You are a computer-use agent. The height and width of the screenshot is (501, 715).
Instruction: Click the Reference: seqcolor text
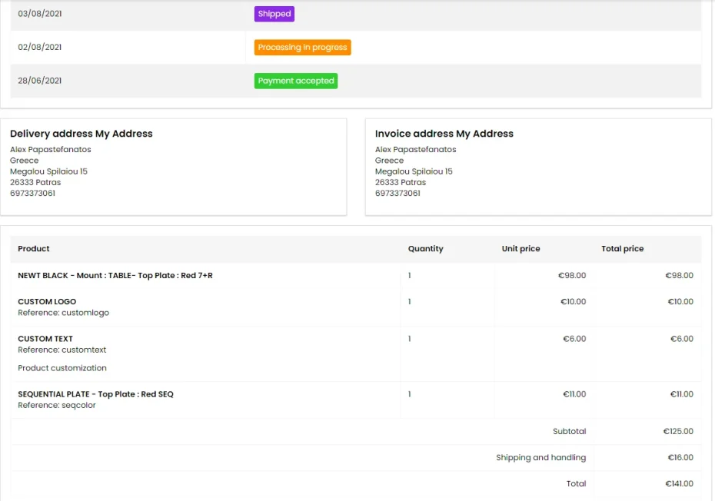[x=57, y=405]
